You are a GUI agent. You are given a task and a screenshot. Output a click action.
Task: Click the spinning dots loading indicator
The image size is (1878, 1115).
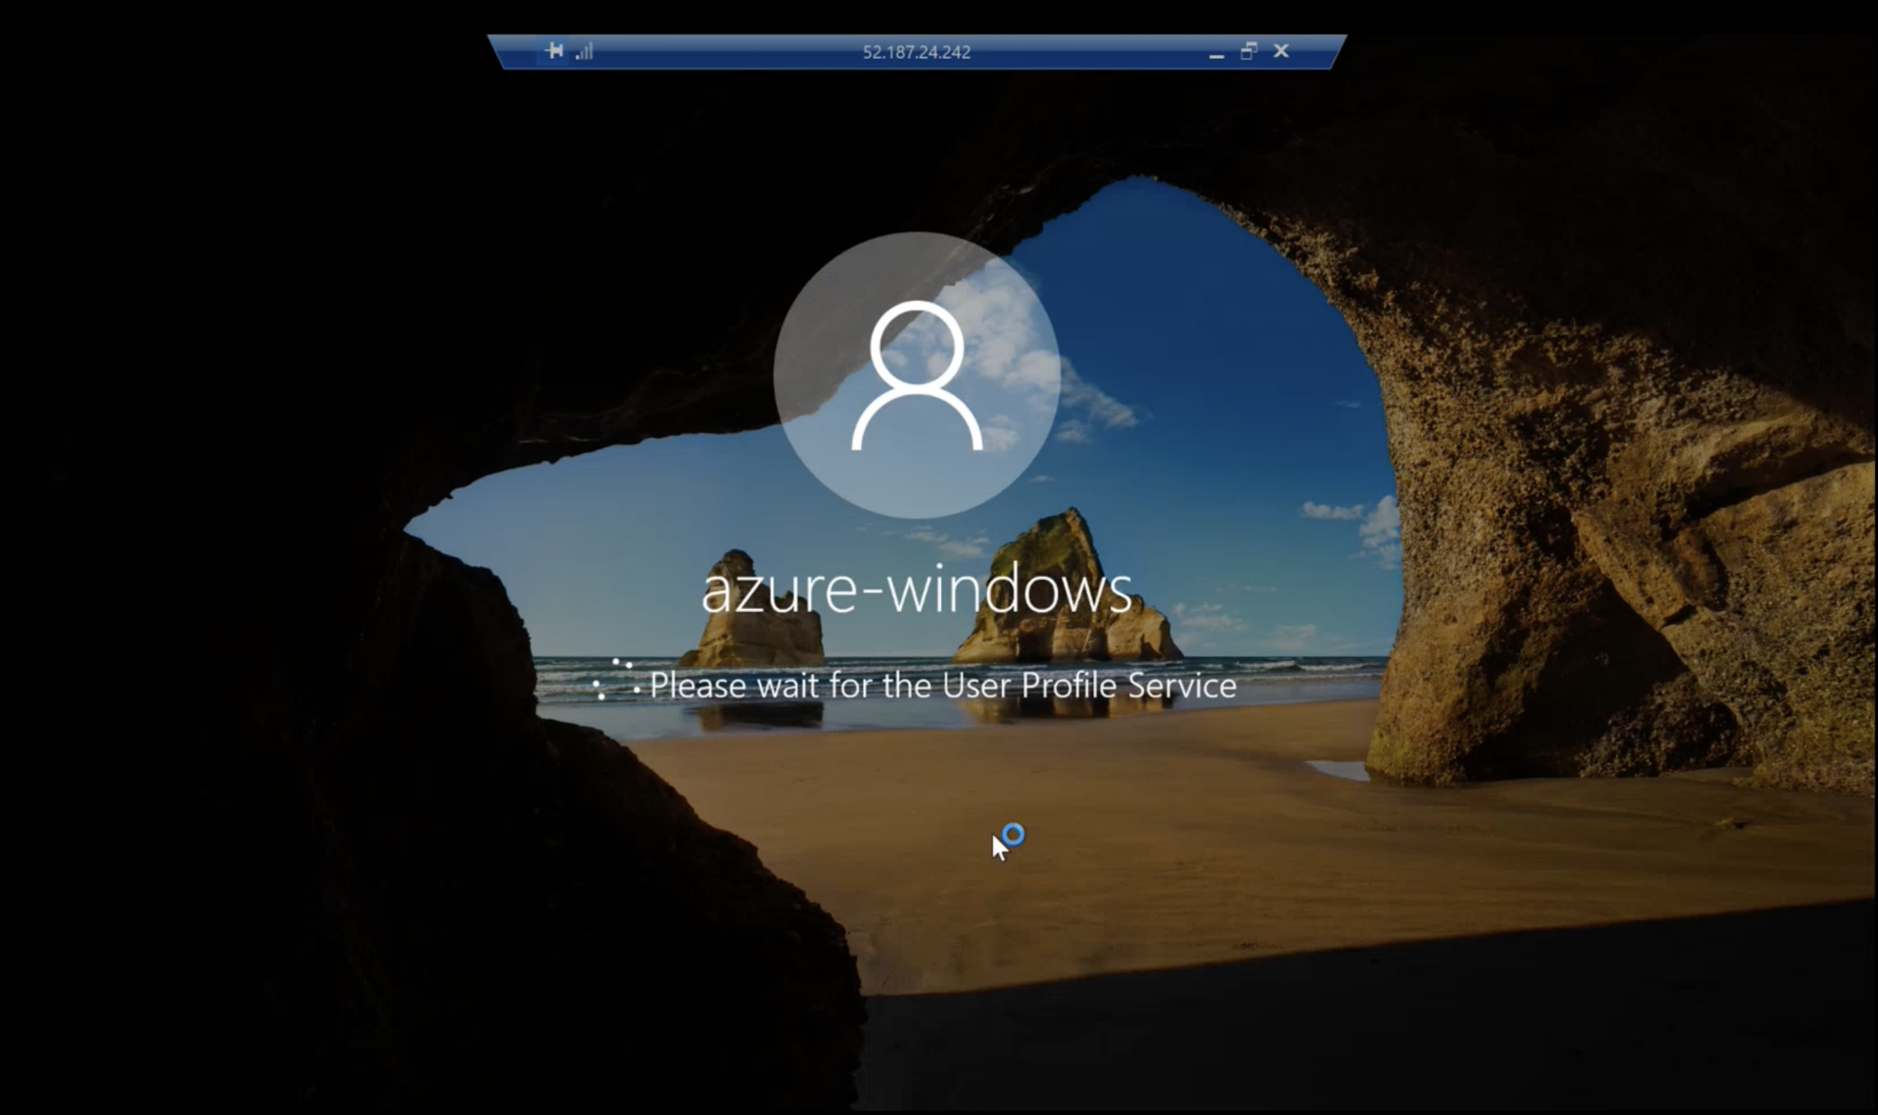[x=616, y=680]
